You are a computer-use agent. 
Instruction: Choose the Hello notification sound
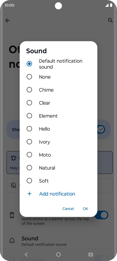coord(58,129)
